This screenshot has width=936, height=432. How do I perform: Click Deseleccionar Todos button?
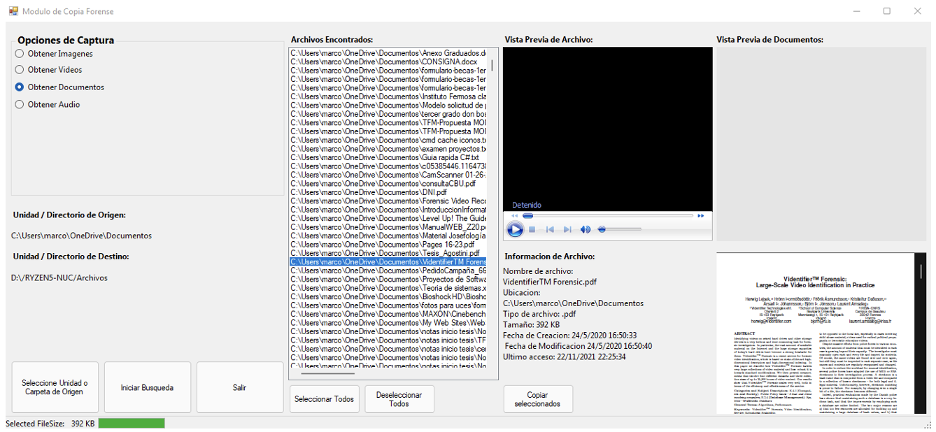(x=399, y=399)
